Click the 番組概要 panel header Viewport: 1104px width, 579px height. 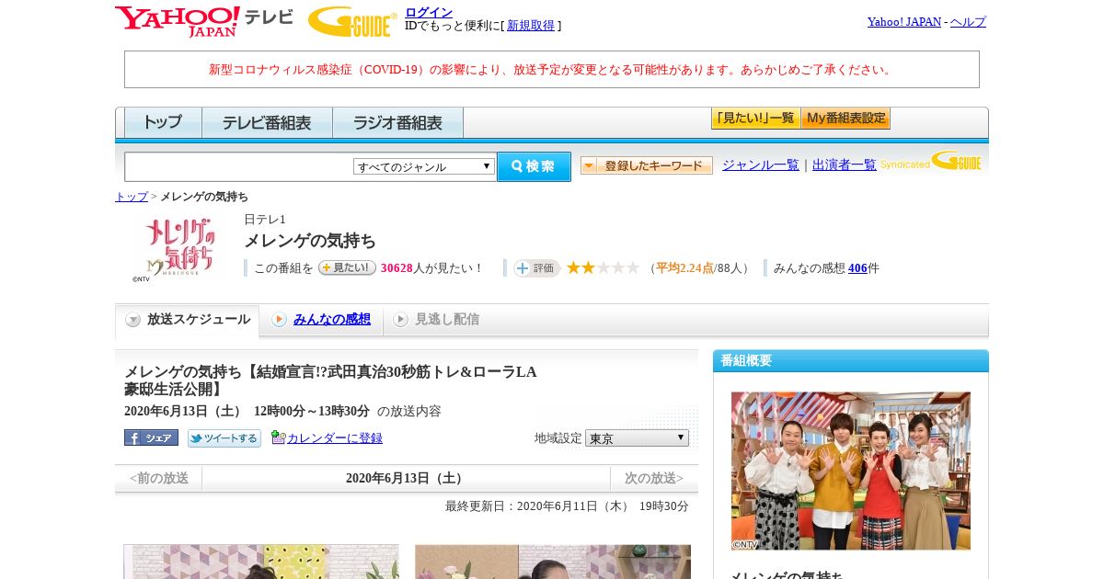tap(851, 360)
